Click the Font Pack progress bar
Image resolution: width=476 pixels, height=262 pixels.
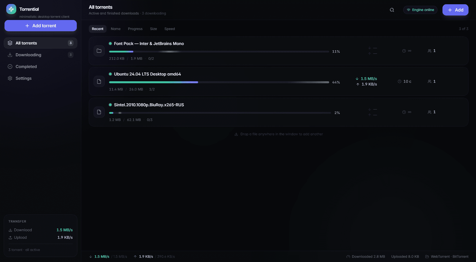pos(219,51)
